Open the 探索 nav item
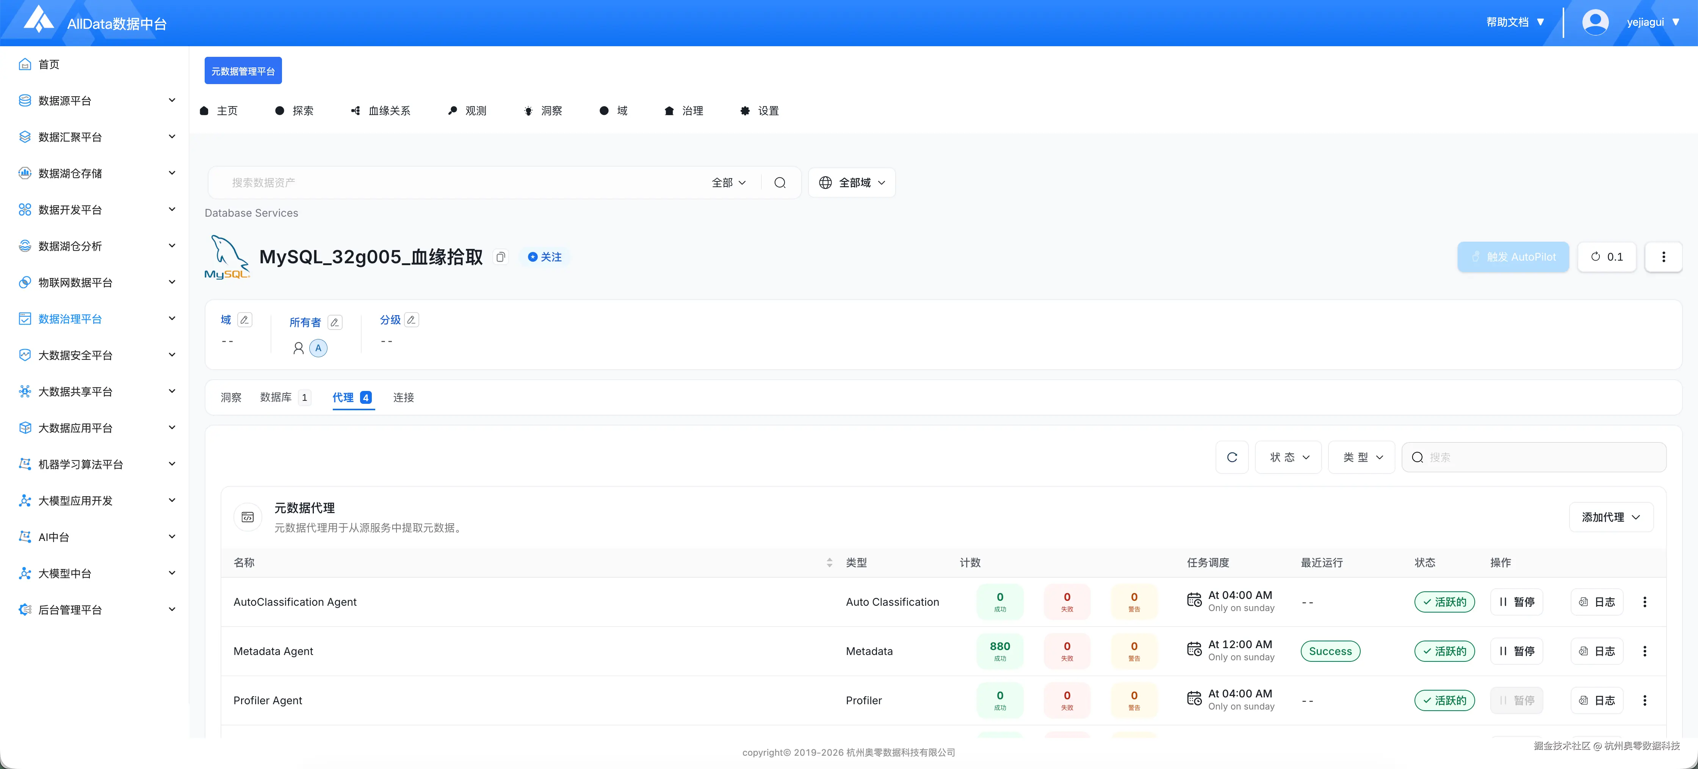 click(294, 111)
